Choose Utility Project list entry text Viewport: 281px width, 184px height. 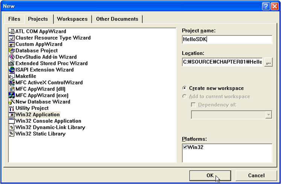pos(32,108)
